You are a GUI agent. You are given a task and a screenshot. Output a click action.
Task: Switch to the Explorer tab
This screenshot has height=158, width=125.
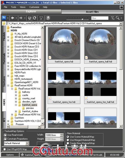tap(31, 11)
